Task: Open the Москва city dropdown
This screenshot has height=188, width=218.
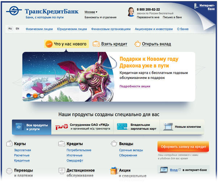Action: click(x=91, y=12)
